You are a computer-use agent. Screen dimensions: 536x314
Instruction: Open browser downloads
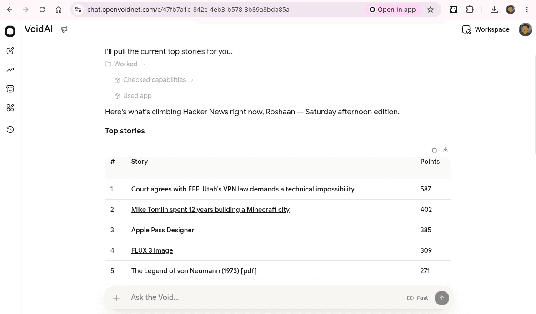pyautogui.click(x=494, y=10)
